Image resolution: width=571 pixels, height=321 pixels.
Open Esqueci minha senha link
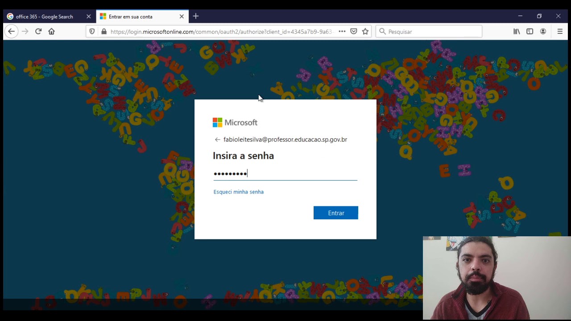[239, 192]
